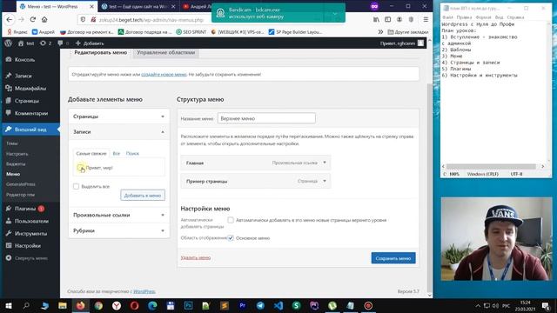Image resolution: width=557 pixels, height=313 pixels.
Task: Go to browser home page icon
Action: 44,19
